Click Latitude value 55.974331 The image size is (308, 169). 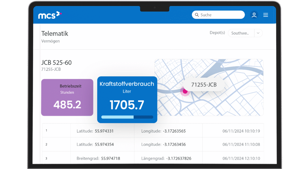coord(104,131)
